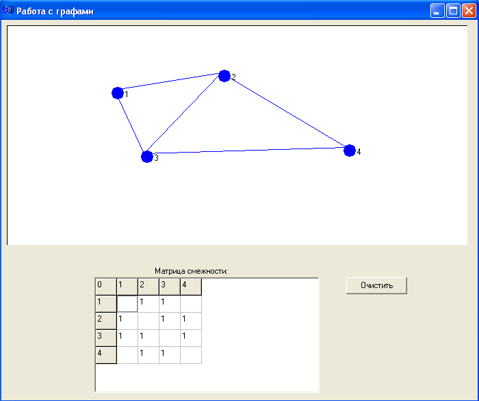Screen dimensions: 479x401
Task: Select empty matrix cell row 3 column 3
Action: (170, 338)
